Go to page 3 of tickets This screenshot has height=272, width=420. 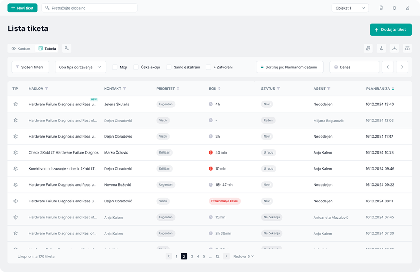tap(192, 256)
